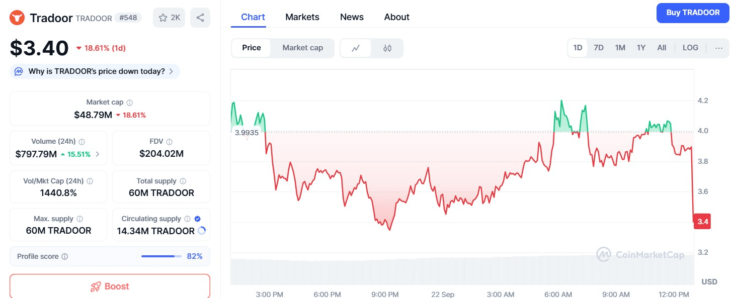Image resolution: width=731 pixels, height=298 pixels.
Task: Select the 7D time range
Action: point(598,48)
